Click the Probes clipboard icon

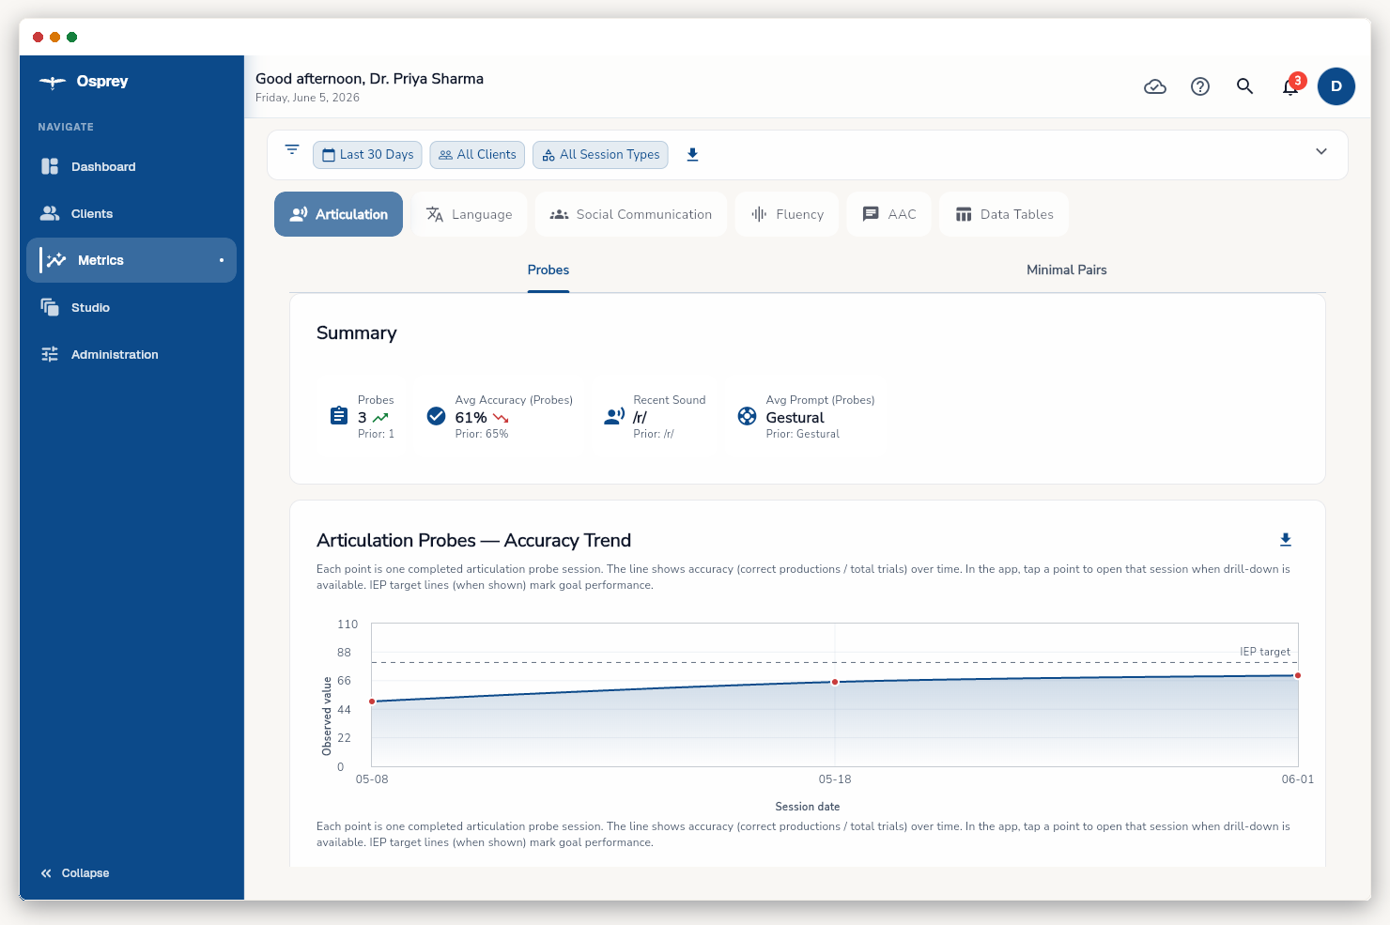click(x=339, y=416)
